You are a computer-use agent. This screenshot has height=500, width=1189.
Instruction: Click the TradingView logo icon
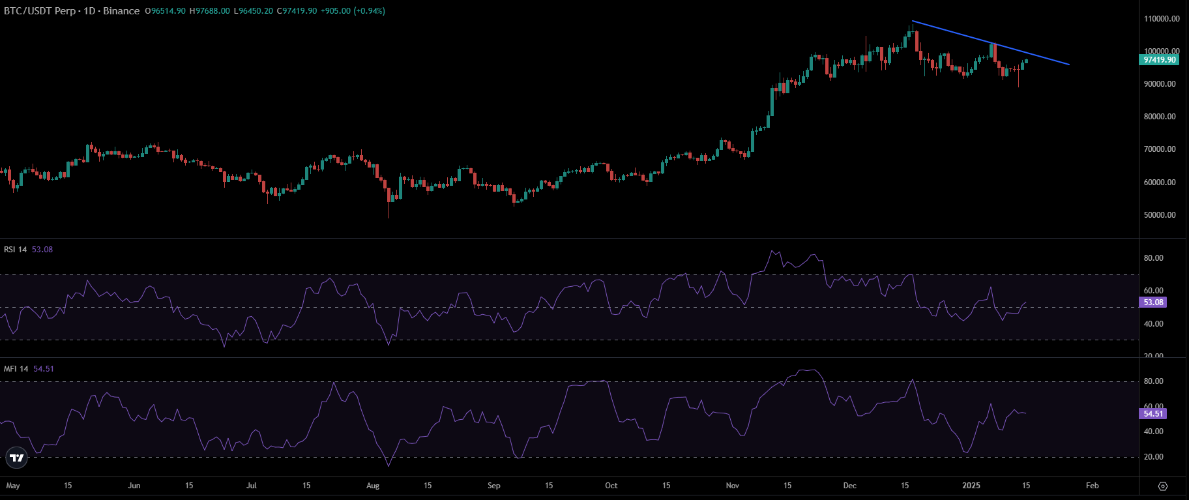tap(16, 458)
